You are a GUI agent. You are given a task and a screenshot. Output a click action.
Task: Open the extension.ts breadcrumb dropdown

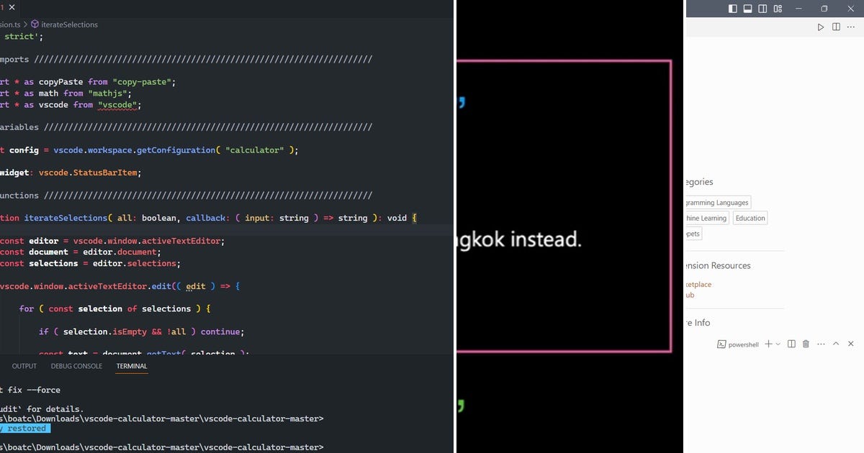(x=10, y=24)
